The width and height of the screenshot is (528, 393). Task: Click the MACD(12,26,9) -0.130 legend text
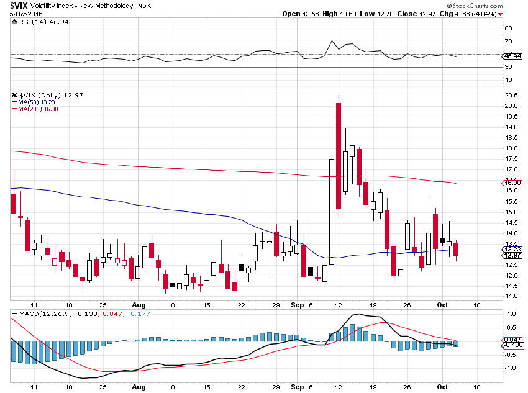point(58,314)
